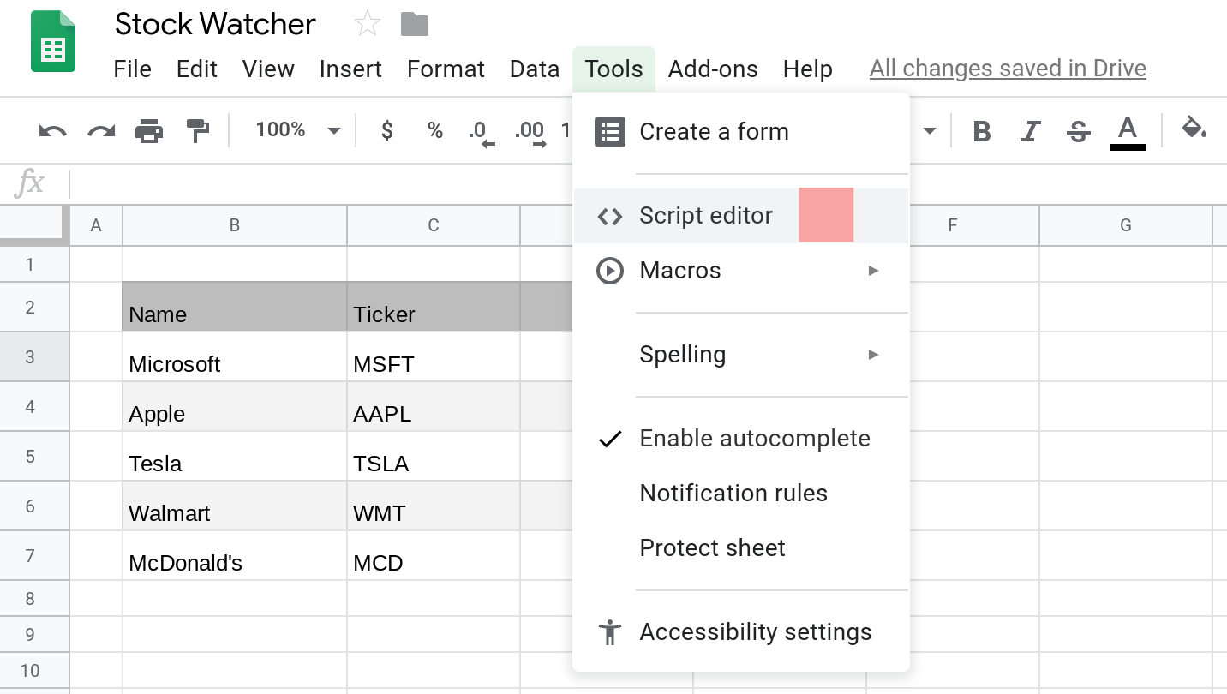Open the Help menu
The image size is (1227, 694).
(808, 69)
